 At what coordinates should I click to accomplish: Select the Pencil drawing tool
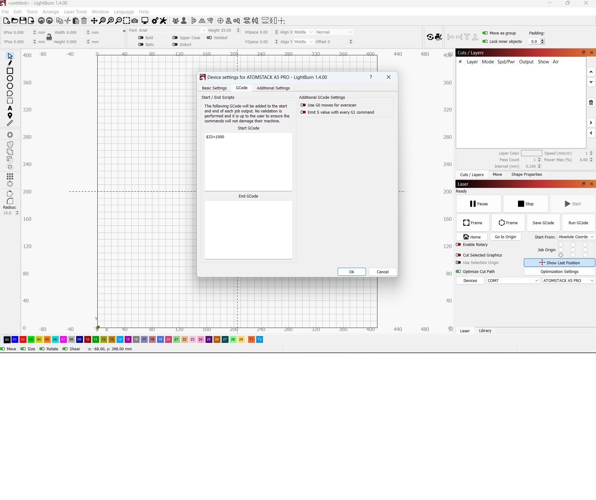coord(10,63)
